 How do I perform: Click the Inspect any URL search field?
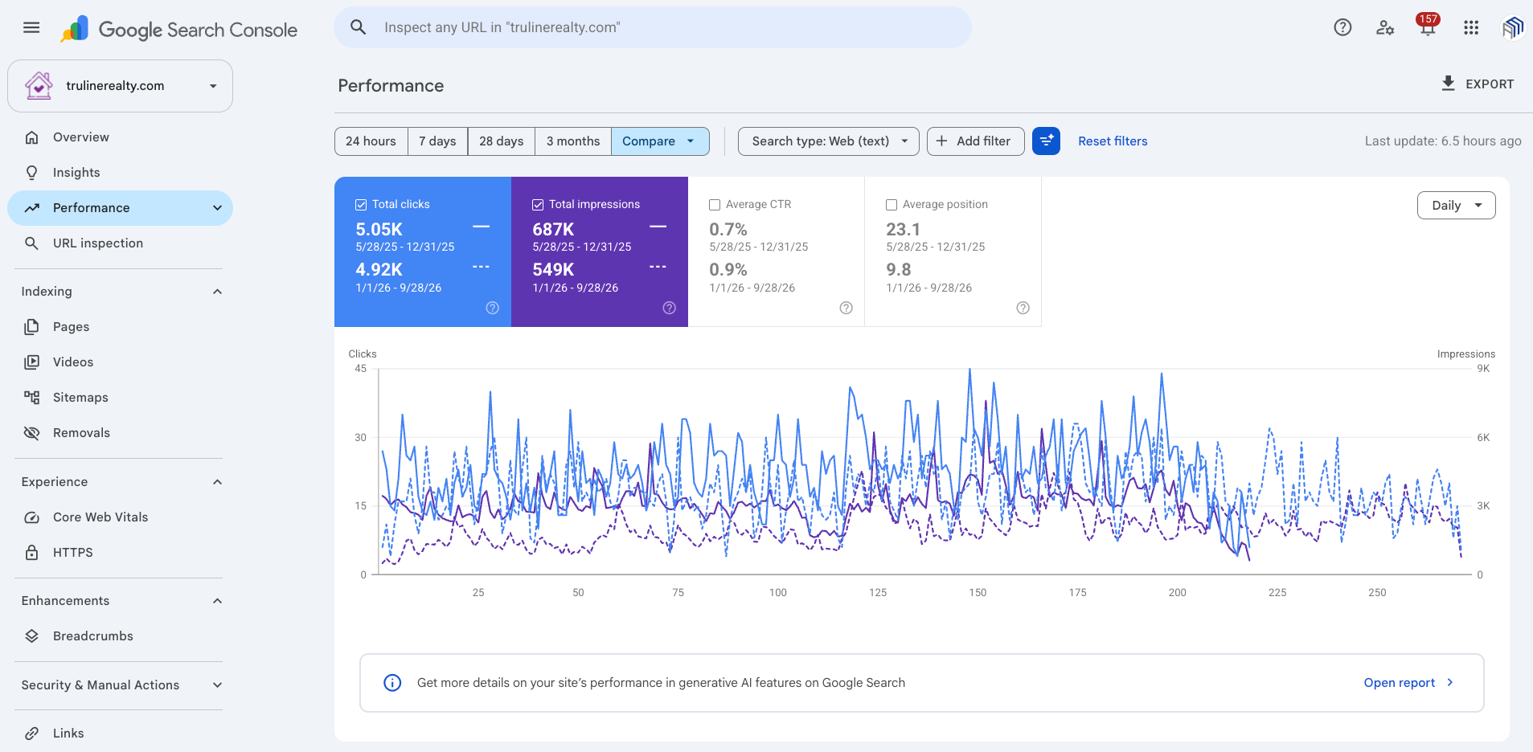[x=653, y=27]
